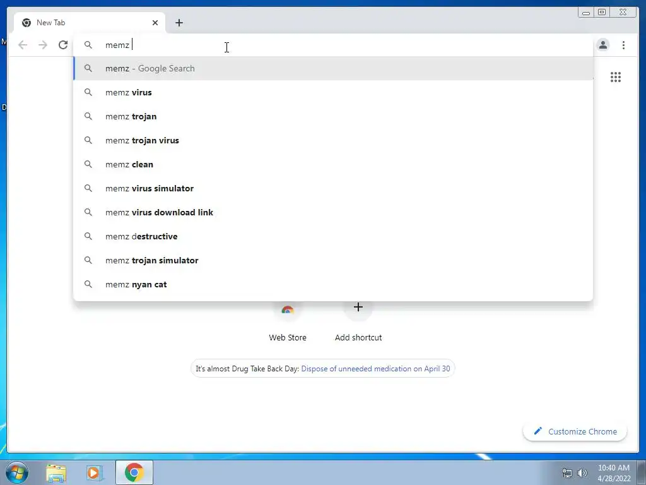Open 'Dispose of unneeded medication on April 30' link

pos(375,369)
